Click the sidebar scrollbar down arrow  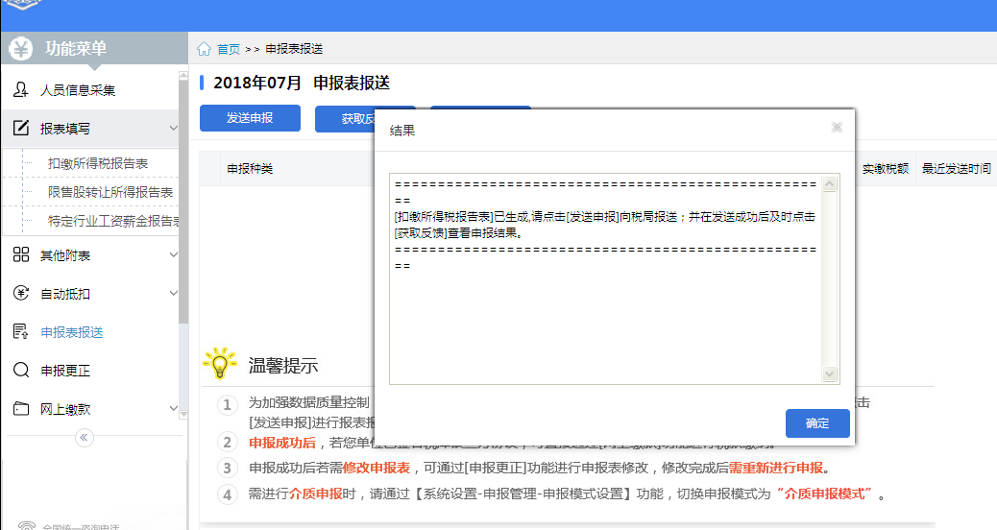click(x=183, y=415)
